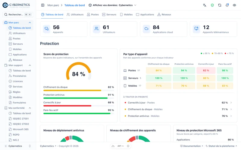Click the Cybernetics footer link

(x=48, y=146)
